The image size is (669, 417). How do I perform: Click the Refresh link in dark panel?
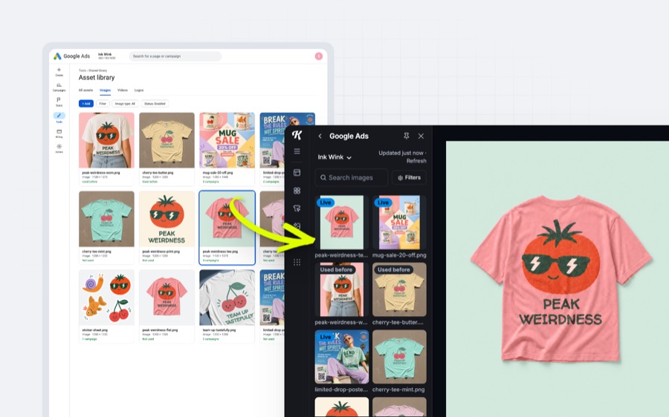point(416,160)
